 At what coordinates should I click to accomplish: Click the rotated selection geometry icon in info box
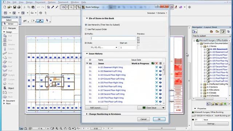click(40, 21)
